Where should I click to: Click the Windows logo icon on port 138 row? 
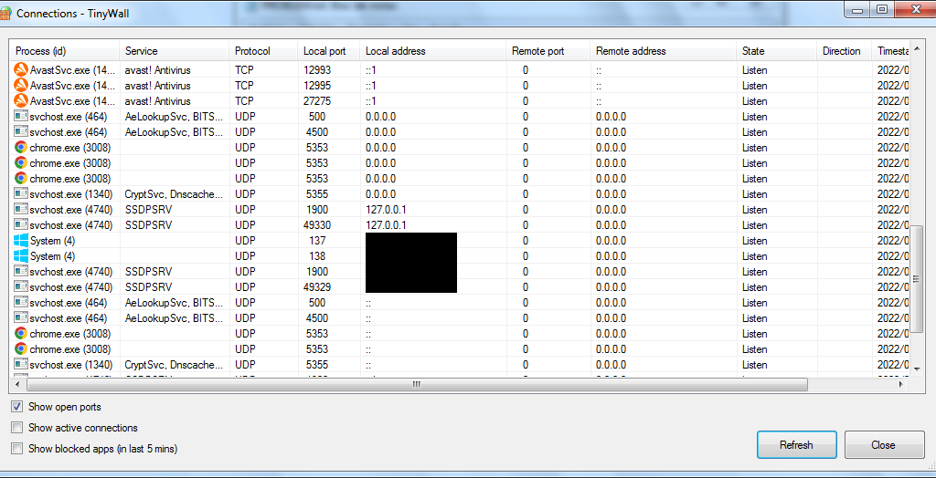click(21, 255)
